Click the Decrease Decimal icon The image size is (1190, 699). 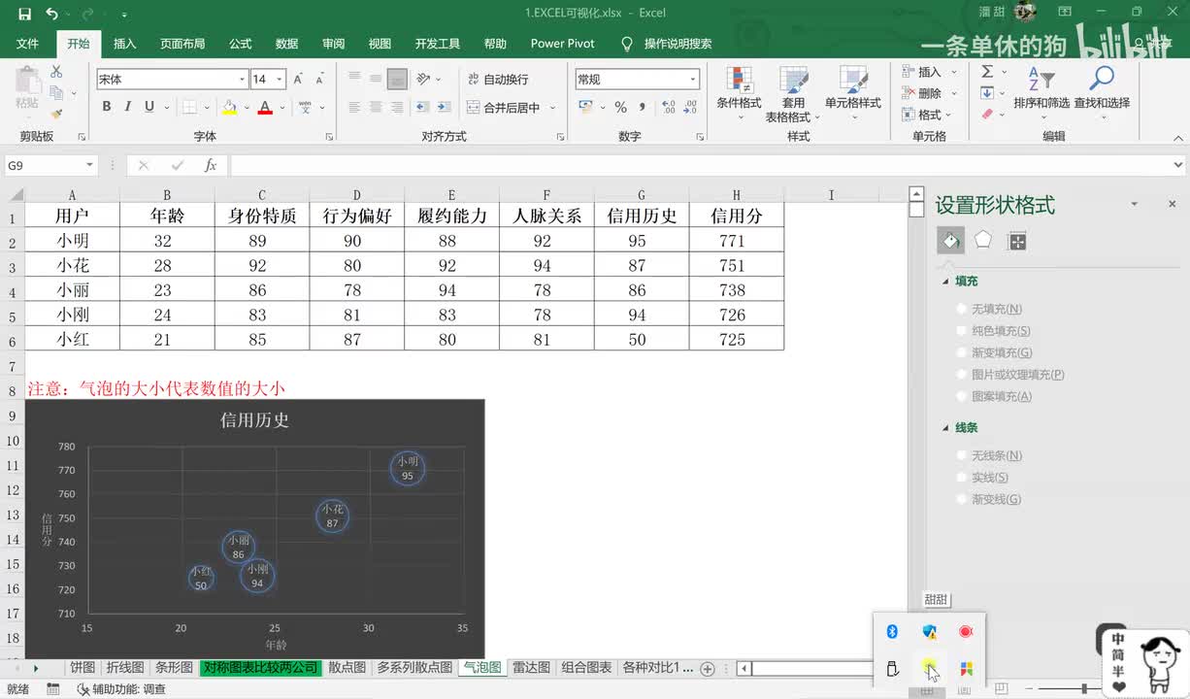pyautogui.click(x=689, y=108)
